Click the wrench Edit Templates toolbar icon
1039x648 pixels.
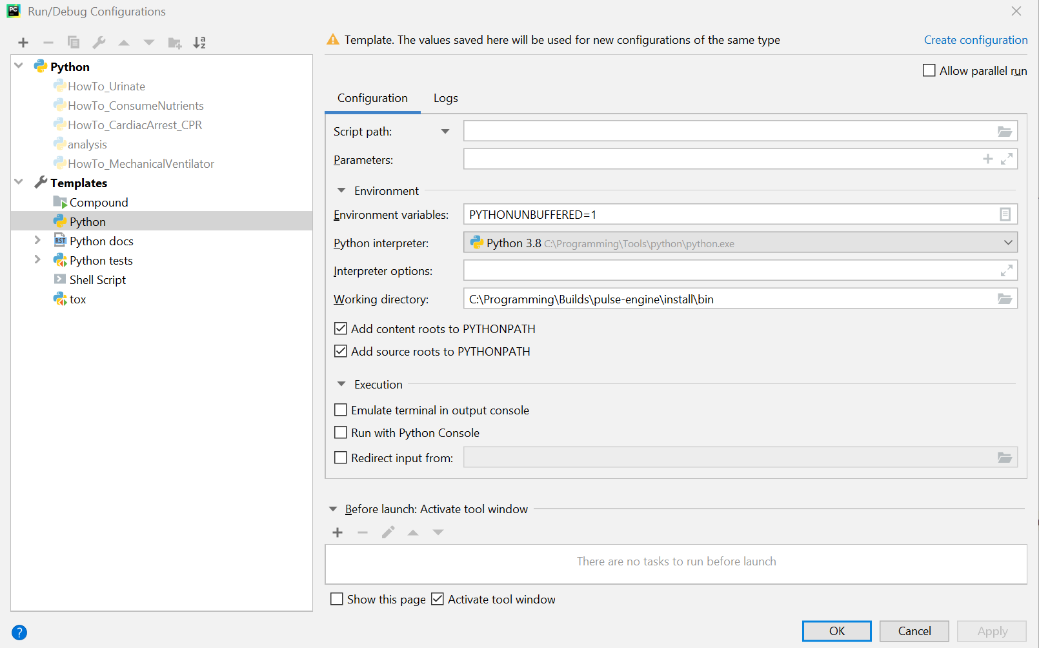[99, 43]
